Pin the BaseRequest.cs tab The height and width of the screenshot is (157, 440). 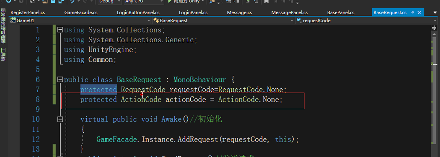click(413, 13)
